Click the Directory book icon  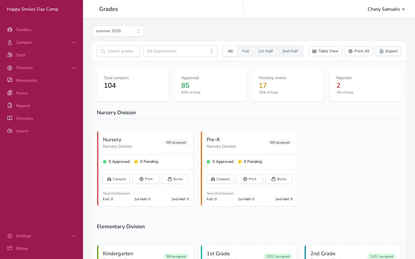[10, 118]
